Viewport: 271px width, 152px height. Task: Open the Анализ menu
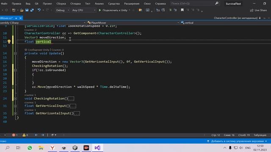click(99, 3)
